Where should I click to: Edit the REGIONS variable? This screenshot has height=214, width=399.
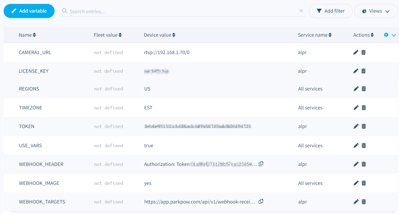pos(356,89)
